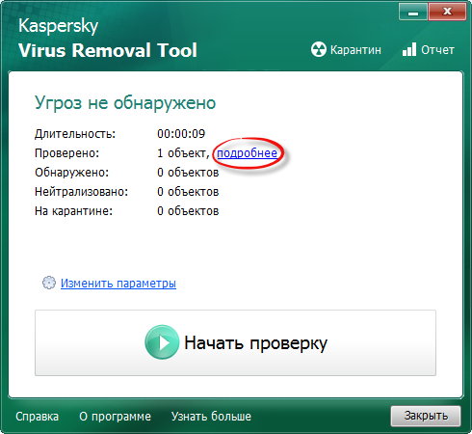Viewport: 472px width, 434px height.
Task: Click the На карантине: label
Action: 73,211
